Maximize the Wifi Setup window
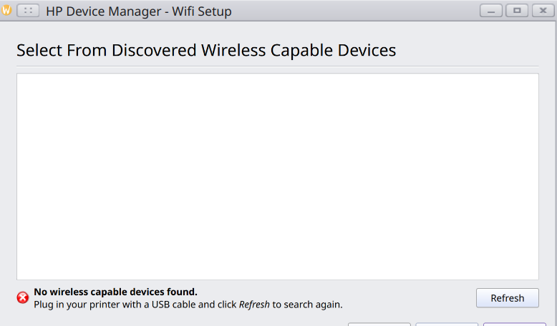 (517, 11)
